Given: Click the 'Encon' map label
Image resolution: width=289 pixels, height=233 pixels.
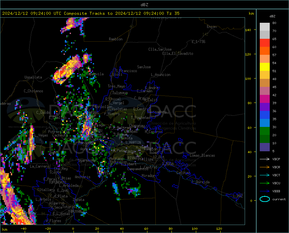Looking at the screenshot, I should [212, 27].
